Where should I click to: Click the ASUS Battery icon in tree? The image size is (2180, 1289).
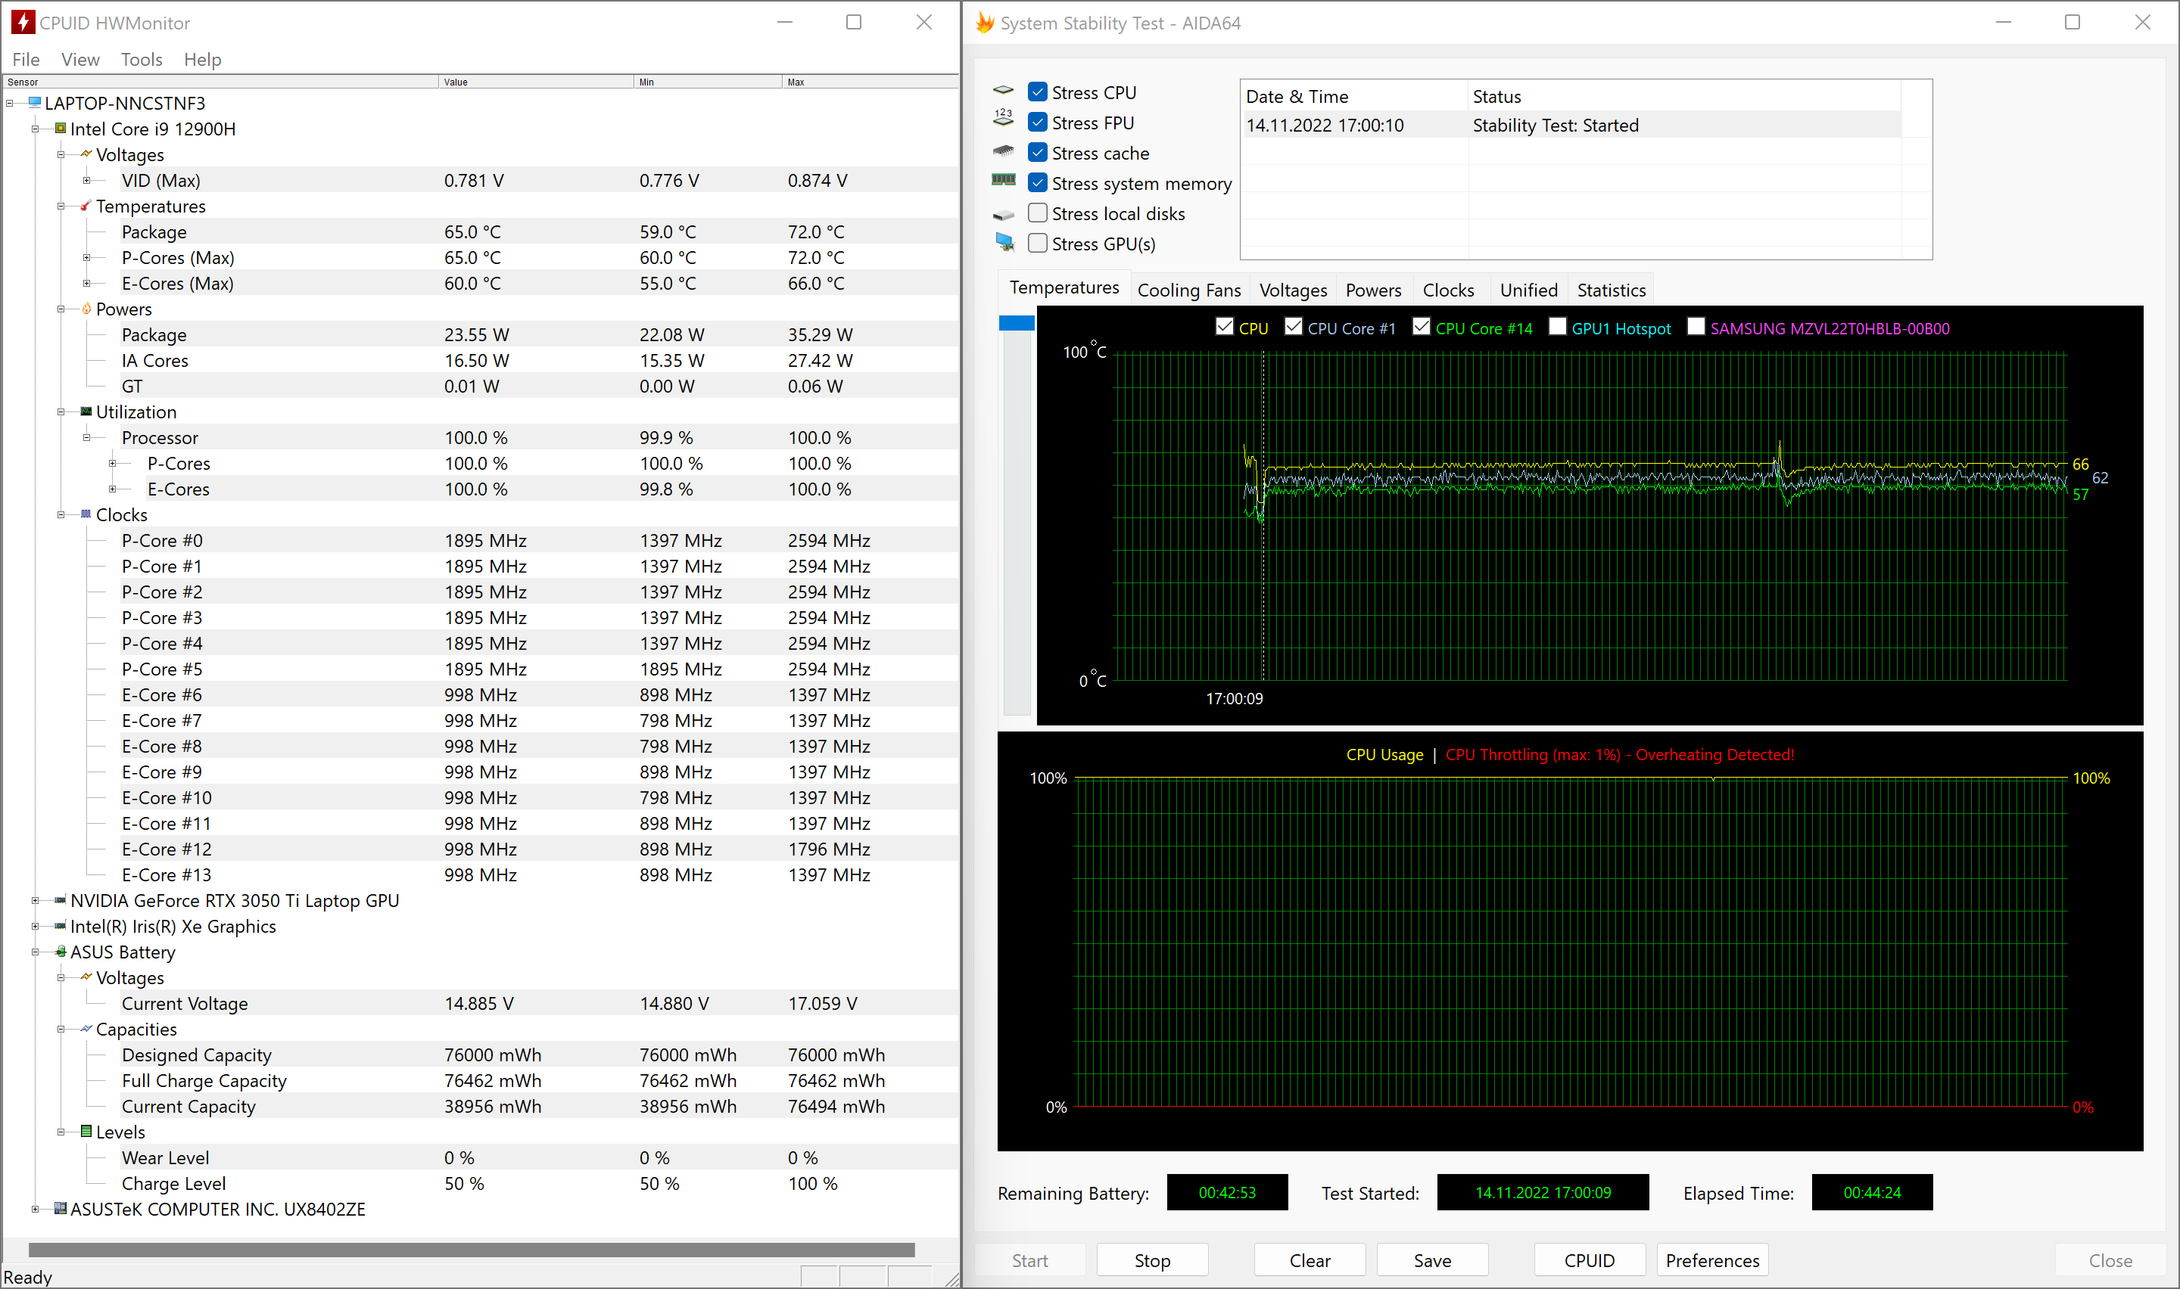(60, 952)
